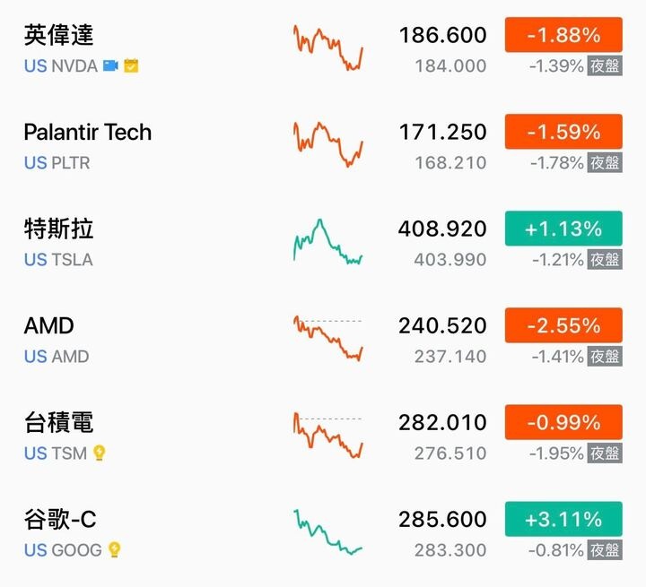View the 特斯拉 green mini chart
646x587 pixels.
[328, 242]
